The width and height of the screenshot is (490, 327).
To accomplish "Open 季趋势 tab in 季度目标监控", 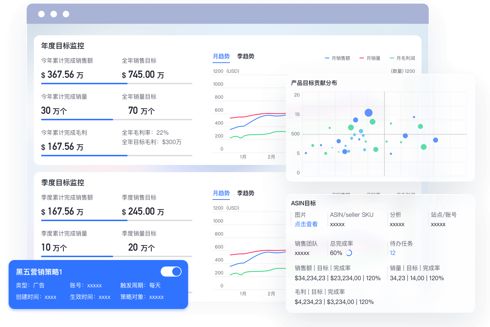I will pyautogui.click(x=245, y=193).
